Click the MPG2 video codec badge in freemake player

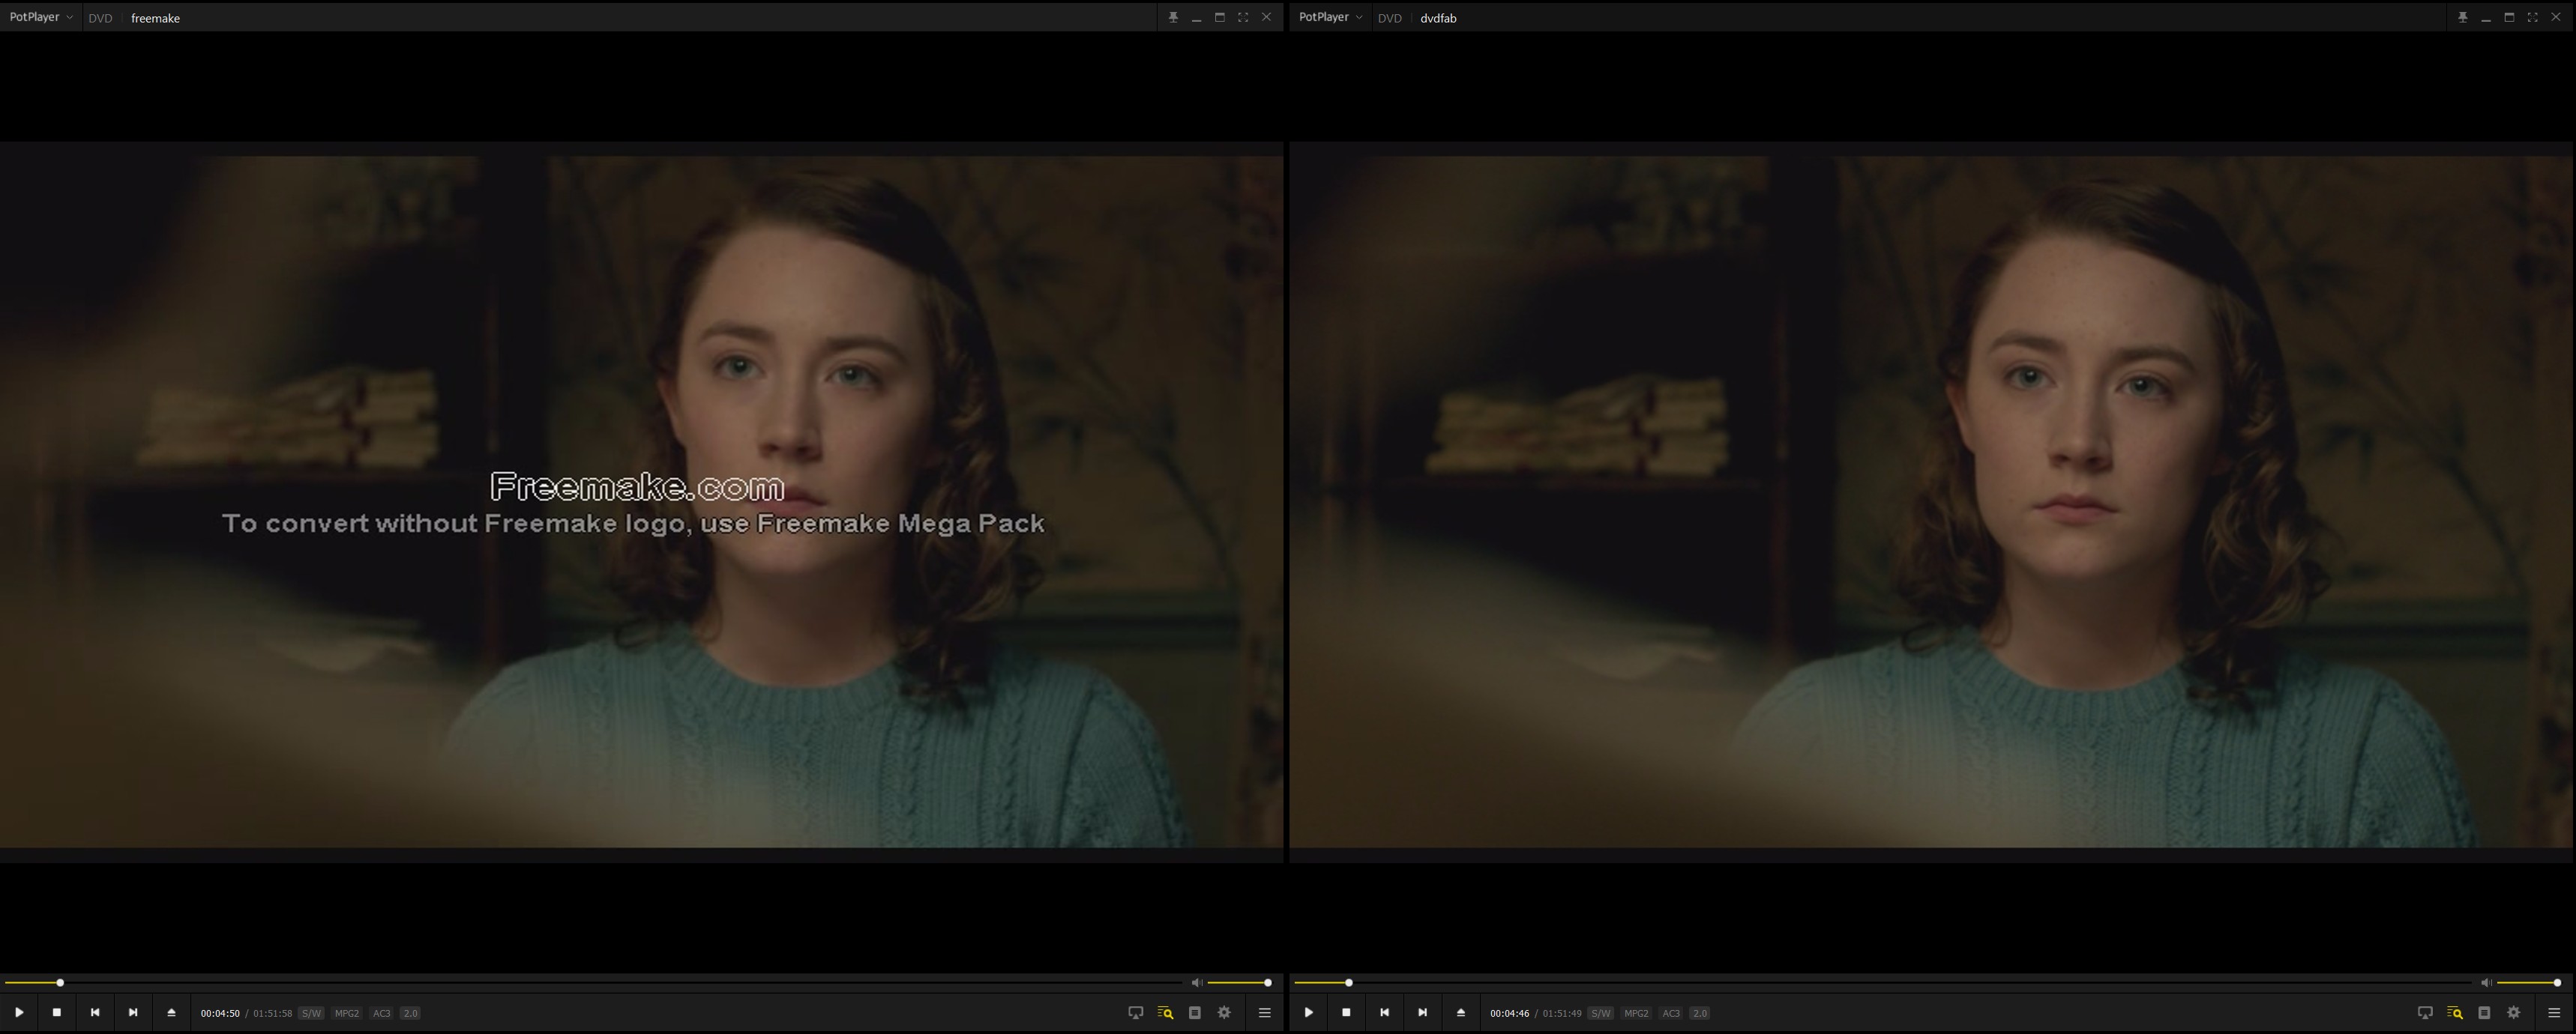[x=346, y=1013]
